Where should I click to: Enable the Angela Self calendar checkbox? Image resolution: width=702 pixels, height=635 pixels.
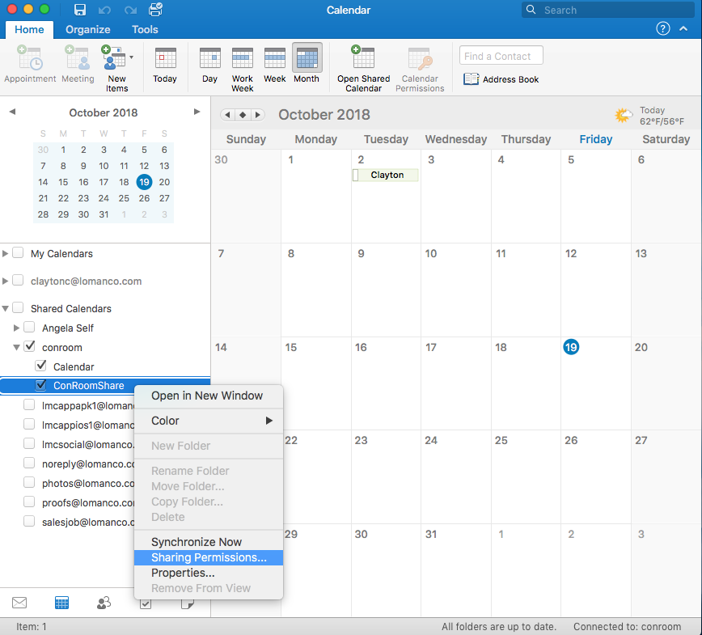(x=30, y=328)
